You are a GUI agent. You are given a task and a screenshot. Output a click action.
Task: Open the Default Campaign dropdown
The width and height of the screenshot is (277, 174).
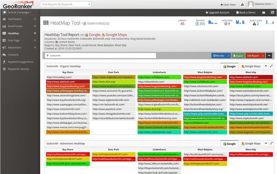19,12
